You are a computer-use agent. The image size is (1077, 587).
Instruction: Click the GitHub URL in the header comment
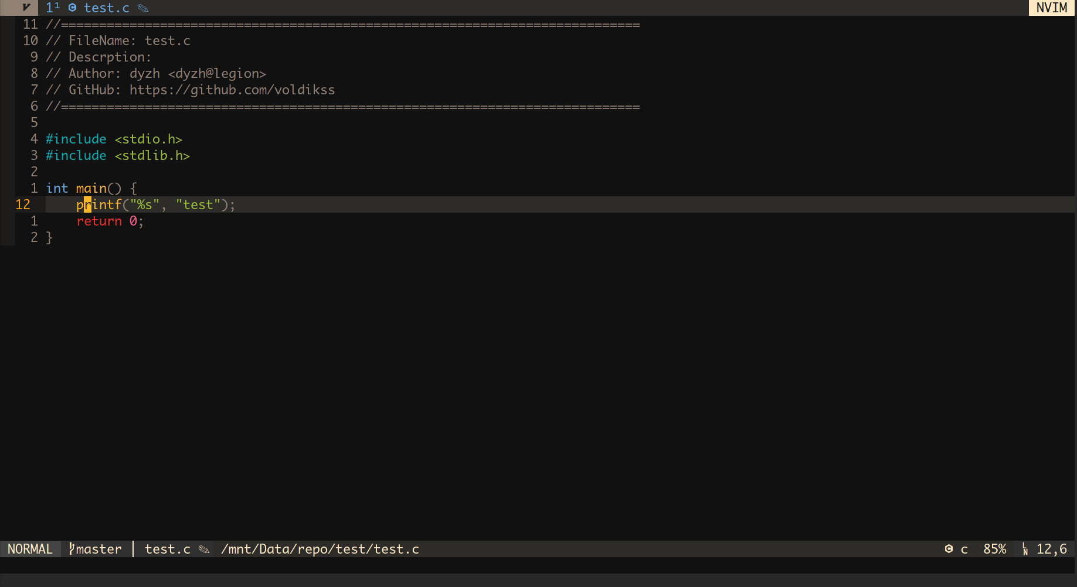[232, 90]
